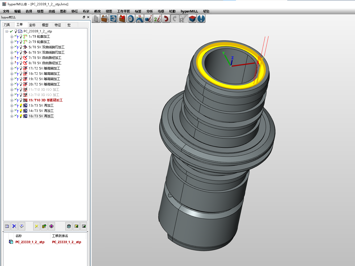Click the open folder toolbar icon
The image size is (355, 266).
pyautogui.click(x=105, y=19)
